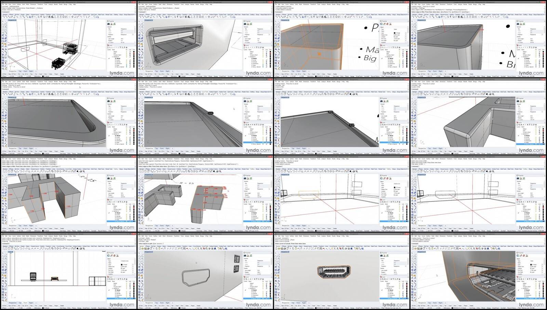Open File menu in circuit-board close-up frame
The image size is (547, 310).
point(413,236)
